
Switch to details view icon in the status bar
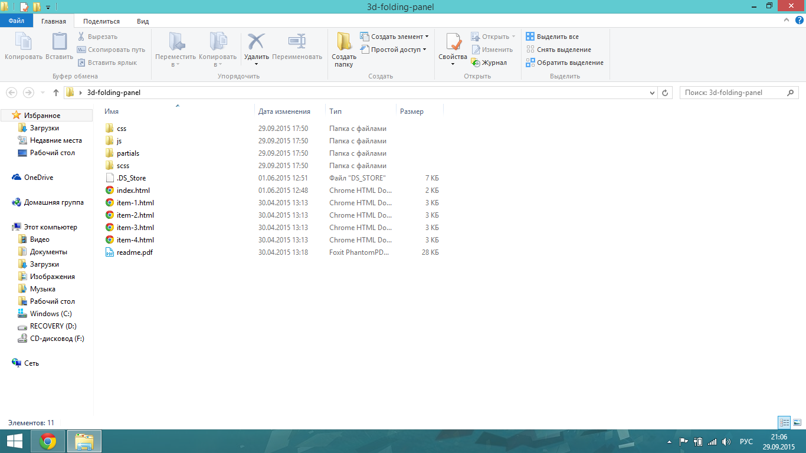[784, 422]
